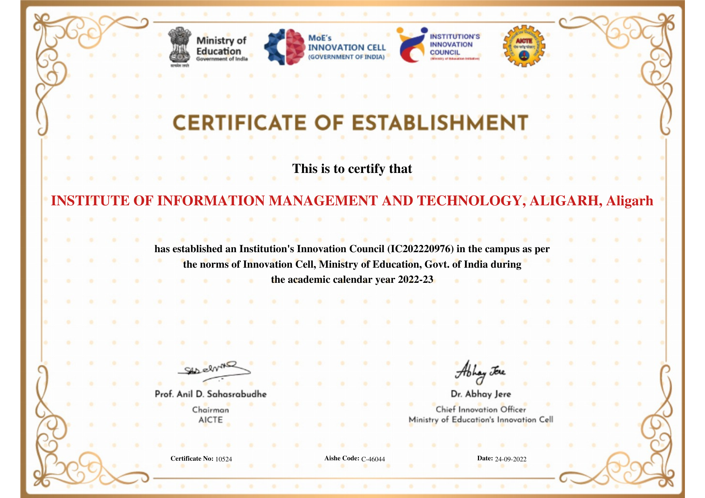The image size is (705, 498).
Task: Click '(GOVERNMENT OF INDIA)' under Innovation Cell
Action: coord(347,57)
